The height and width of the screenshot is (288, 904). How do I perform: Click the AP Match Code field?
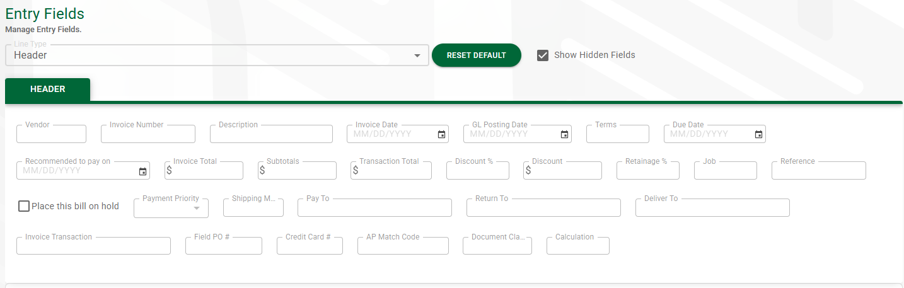(402, 246)
